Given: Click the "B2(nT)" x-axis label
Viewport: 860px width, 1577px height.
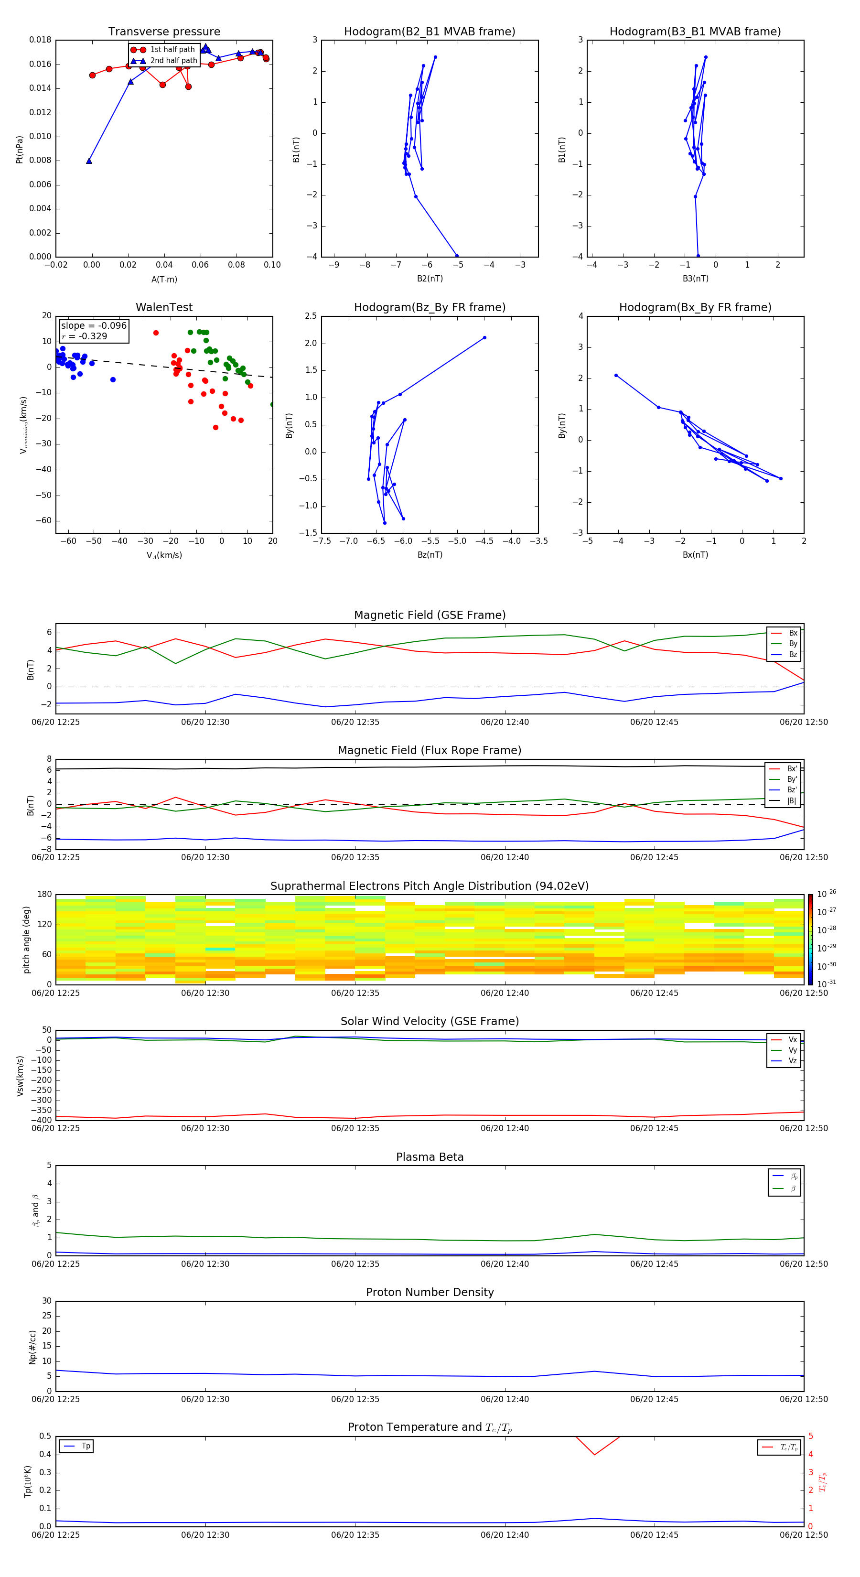Looking at the screenshot, I should click(430, 279).
